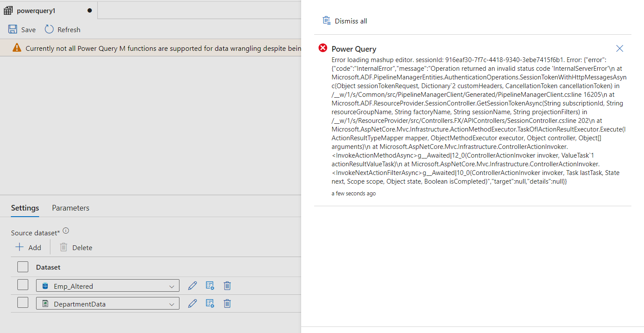
Task: Edit the Emp_Altered dataset with pencil icon
Action: (193, 286)
